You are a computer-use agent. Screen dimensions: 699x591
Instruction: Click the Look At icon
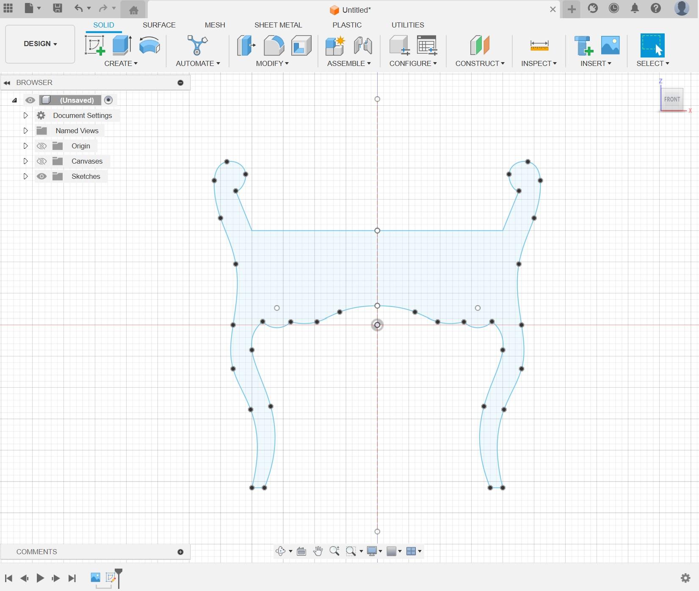(x=301, y=551)
